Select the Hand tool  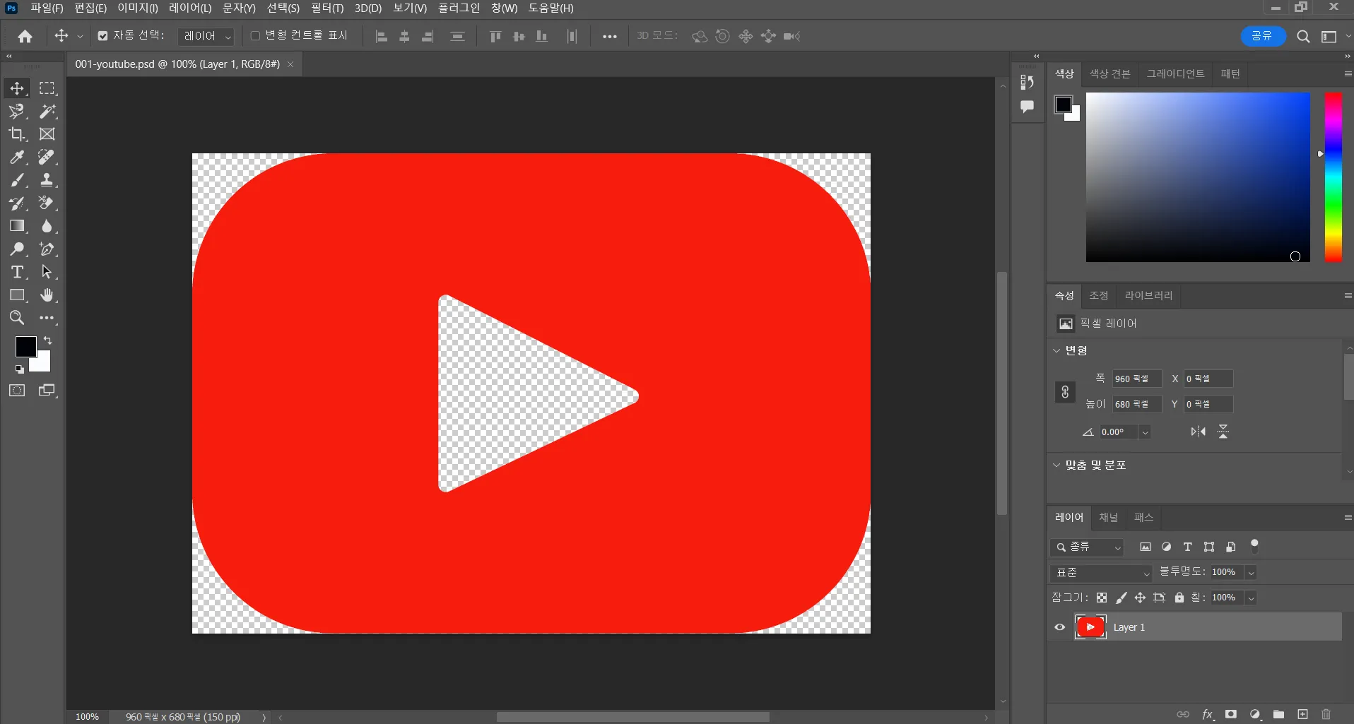click(x=47, y=295)
